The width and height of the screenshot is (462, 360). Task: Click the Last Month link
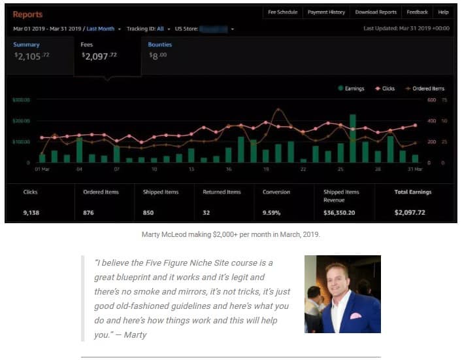100,29
